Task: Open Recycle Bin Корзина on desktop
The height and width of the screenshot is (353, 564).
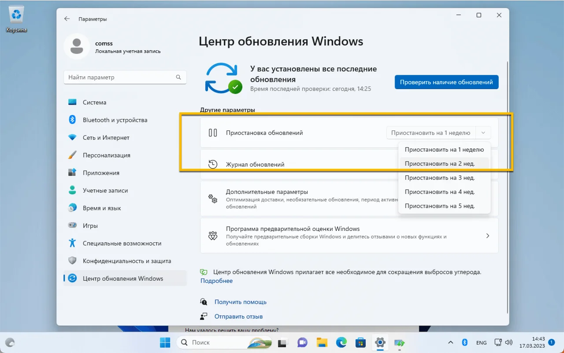Action: tap(16, 20)
